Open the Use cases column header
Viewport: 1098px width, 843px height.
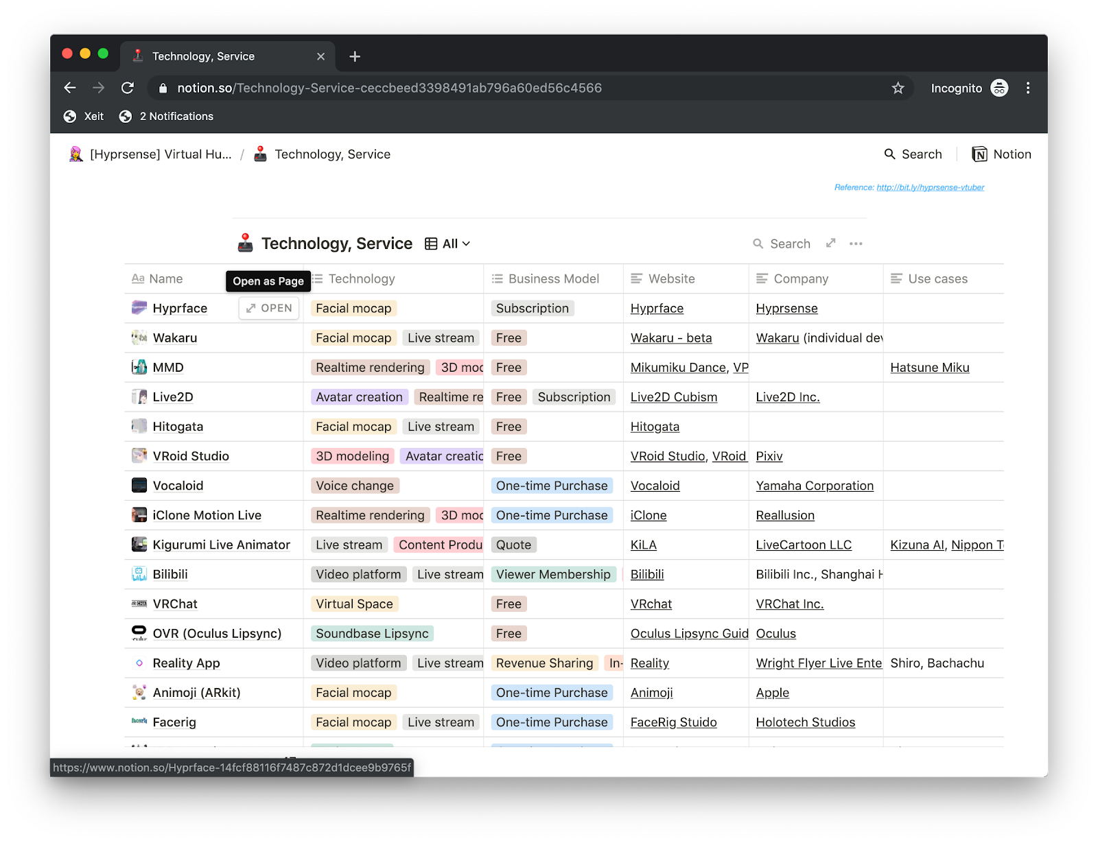click(x=943, y=278)
